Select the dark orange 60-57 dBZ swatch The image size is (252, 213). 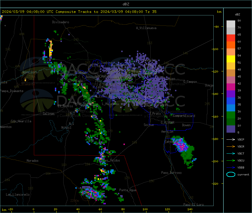231,45
